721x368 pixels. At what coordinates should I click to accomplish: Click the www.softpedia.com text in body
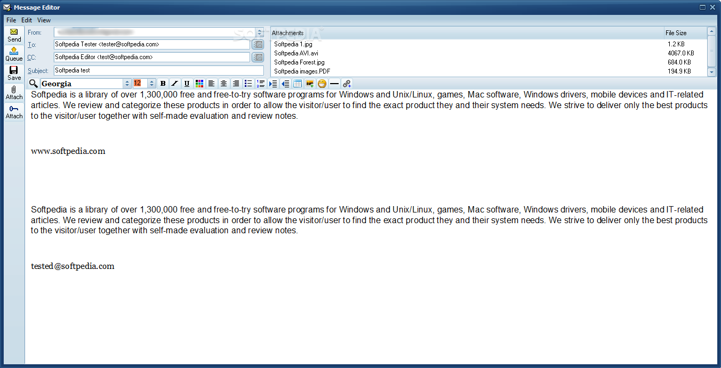68,151
